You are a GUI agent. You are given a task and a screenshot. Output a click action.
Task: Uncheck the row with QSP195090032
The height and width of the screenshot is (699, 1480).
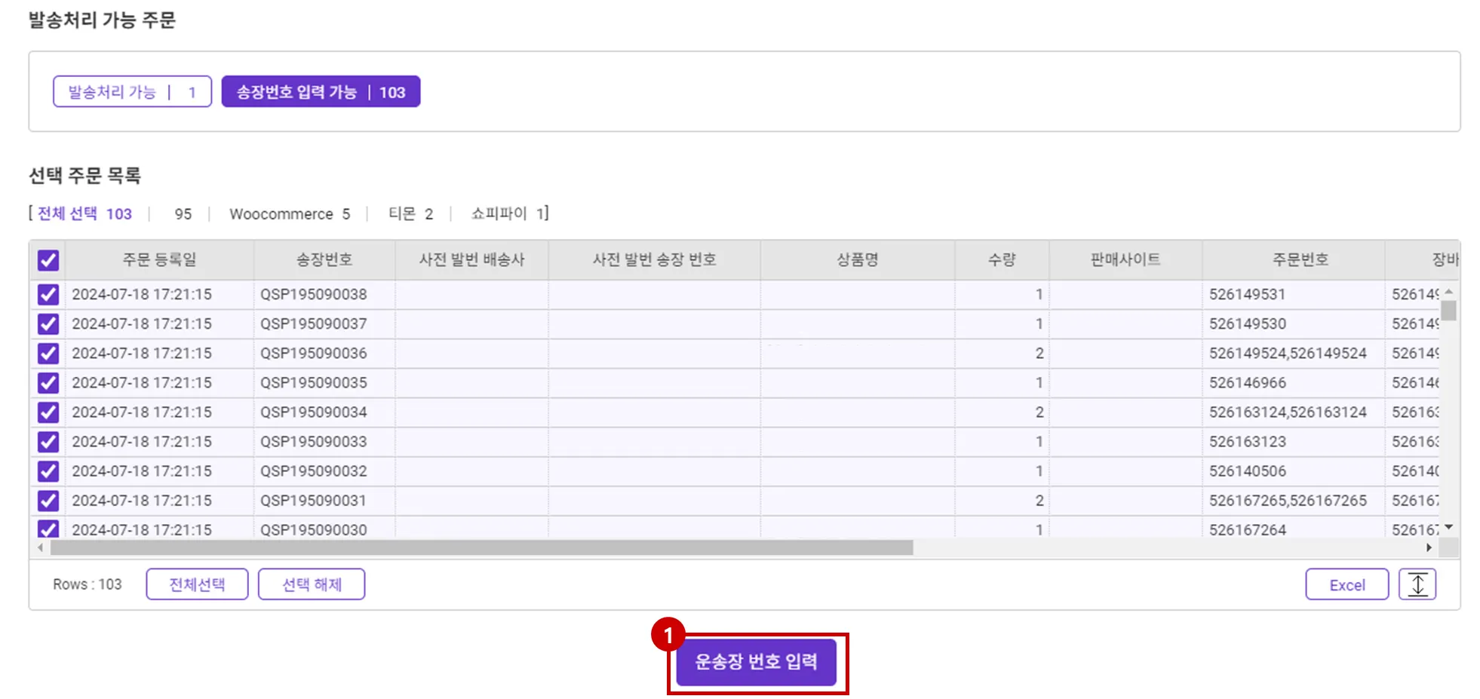click(x=48, y=471)
